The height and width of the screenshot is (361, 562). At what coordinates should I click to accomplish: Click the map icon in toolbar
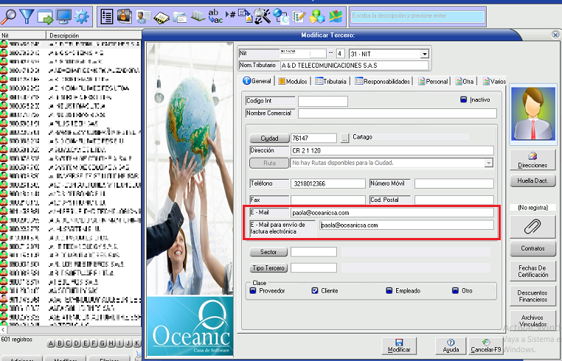(336, 15)
